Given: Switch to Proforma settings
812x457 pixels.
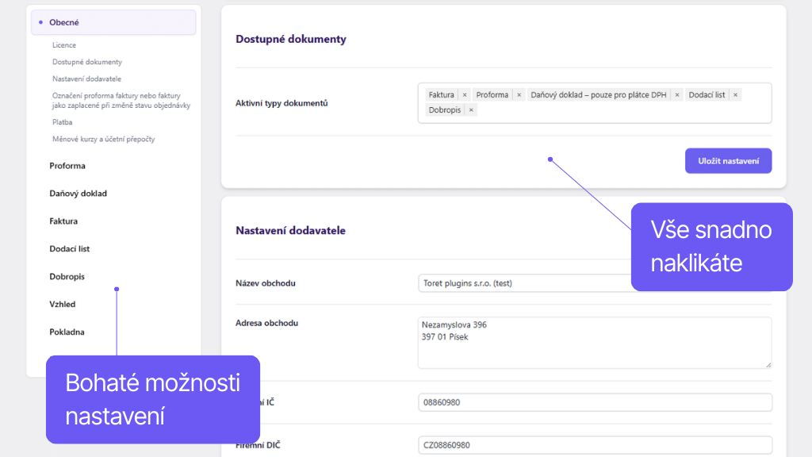Looking at the screenshot, I should tap(67, 166).
